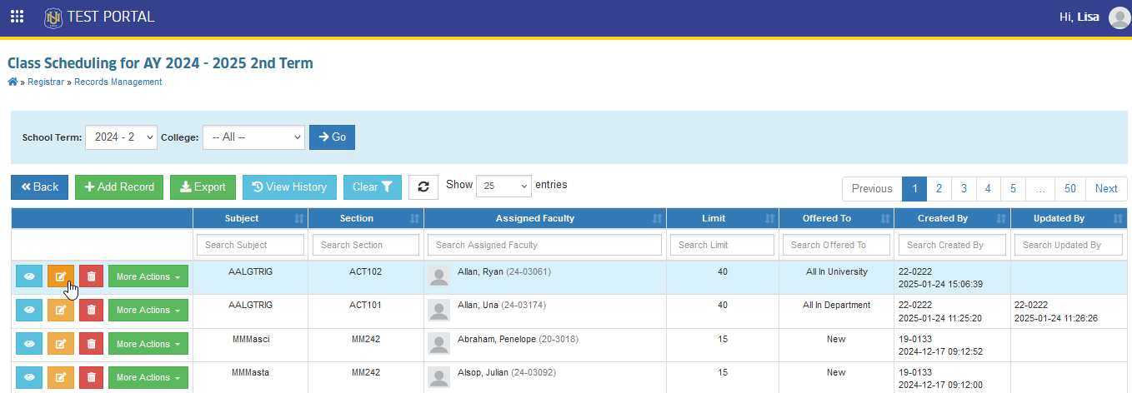Select current page 1 button

tap(914, 189)
